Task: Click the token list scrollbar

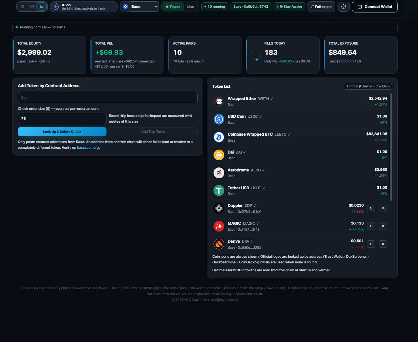Action: pyautogui.click(x=391, y=147)
